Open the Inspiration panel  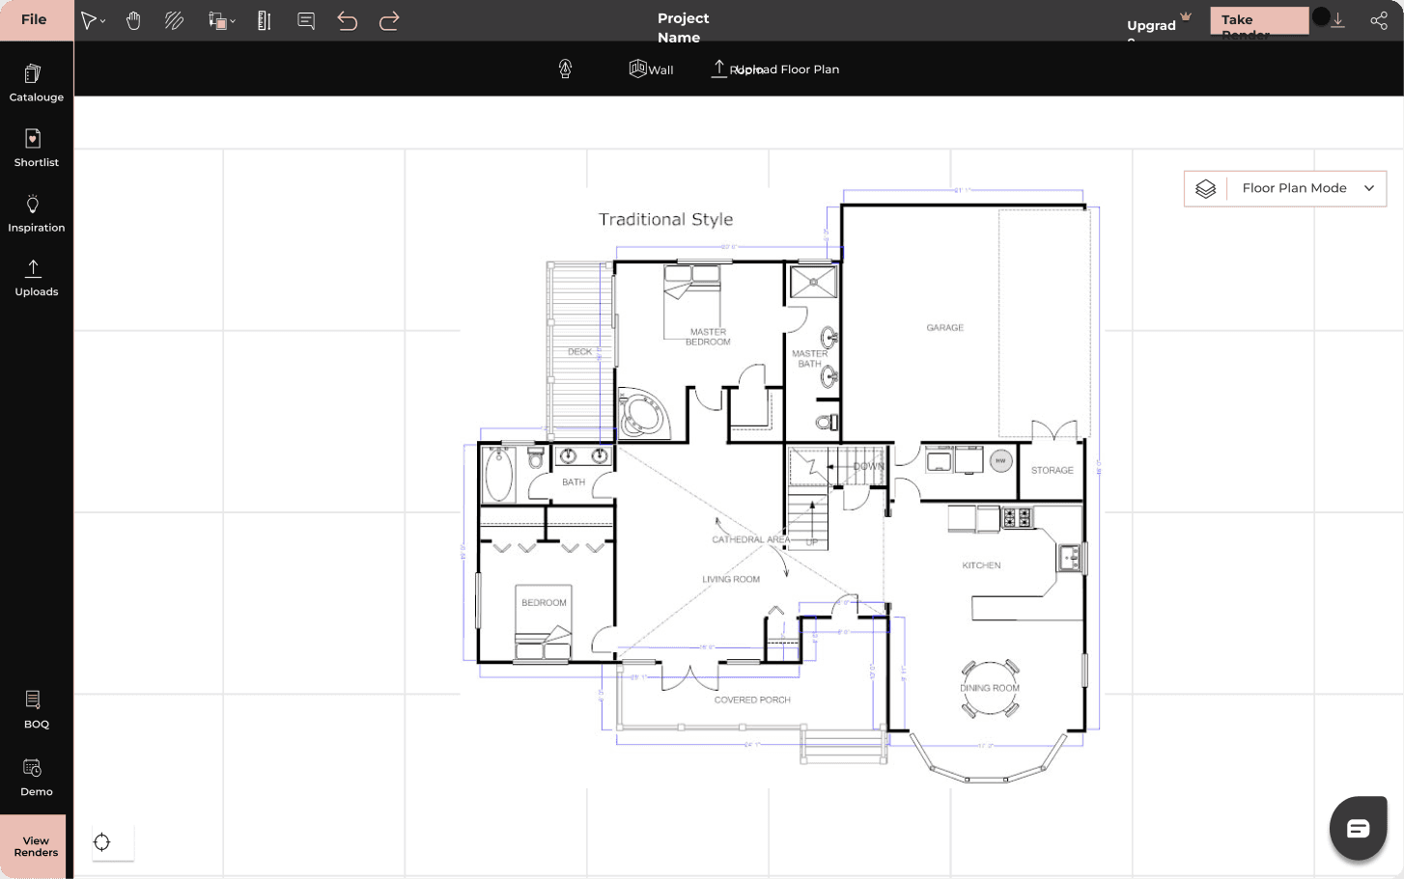point(37,213)
